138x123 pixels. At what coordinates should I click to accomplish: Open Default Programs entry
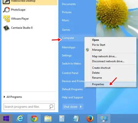(x=72, y=89)
